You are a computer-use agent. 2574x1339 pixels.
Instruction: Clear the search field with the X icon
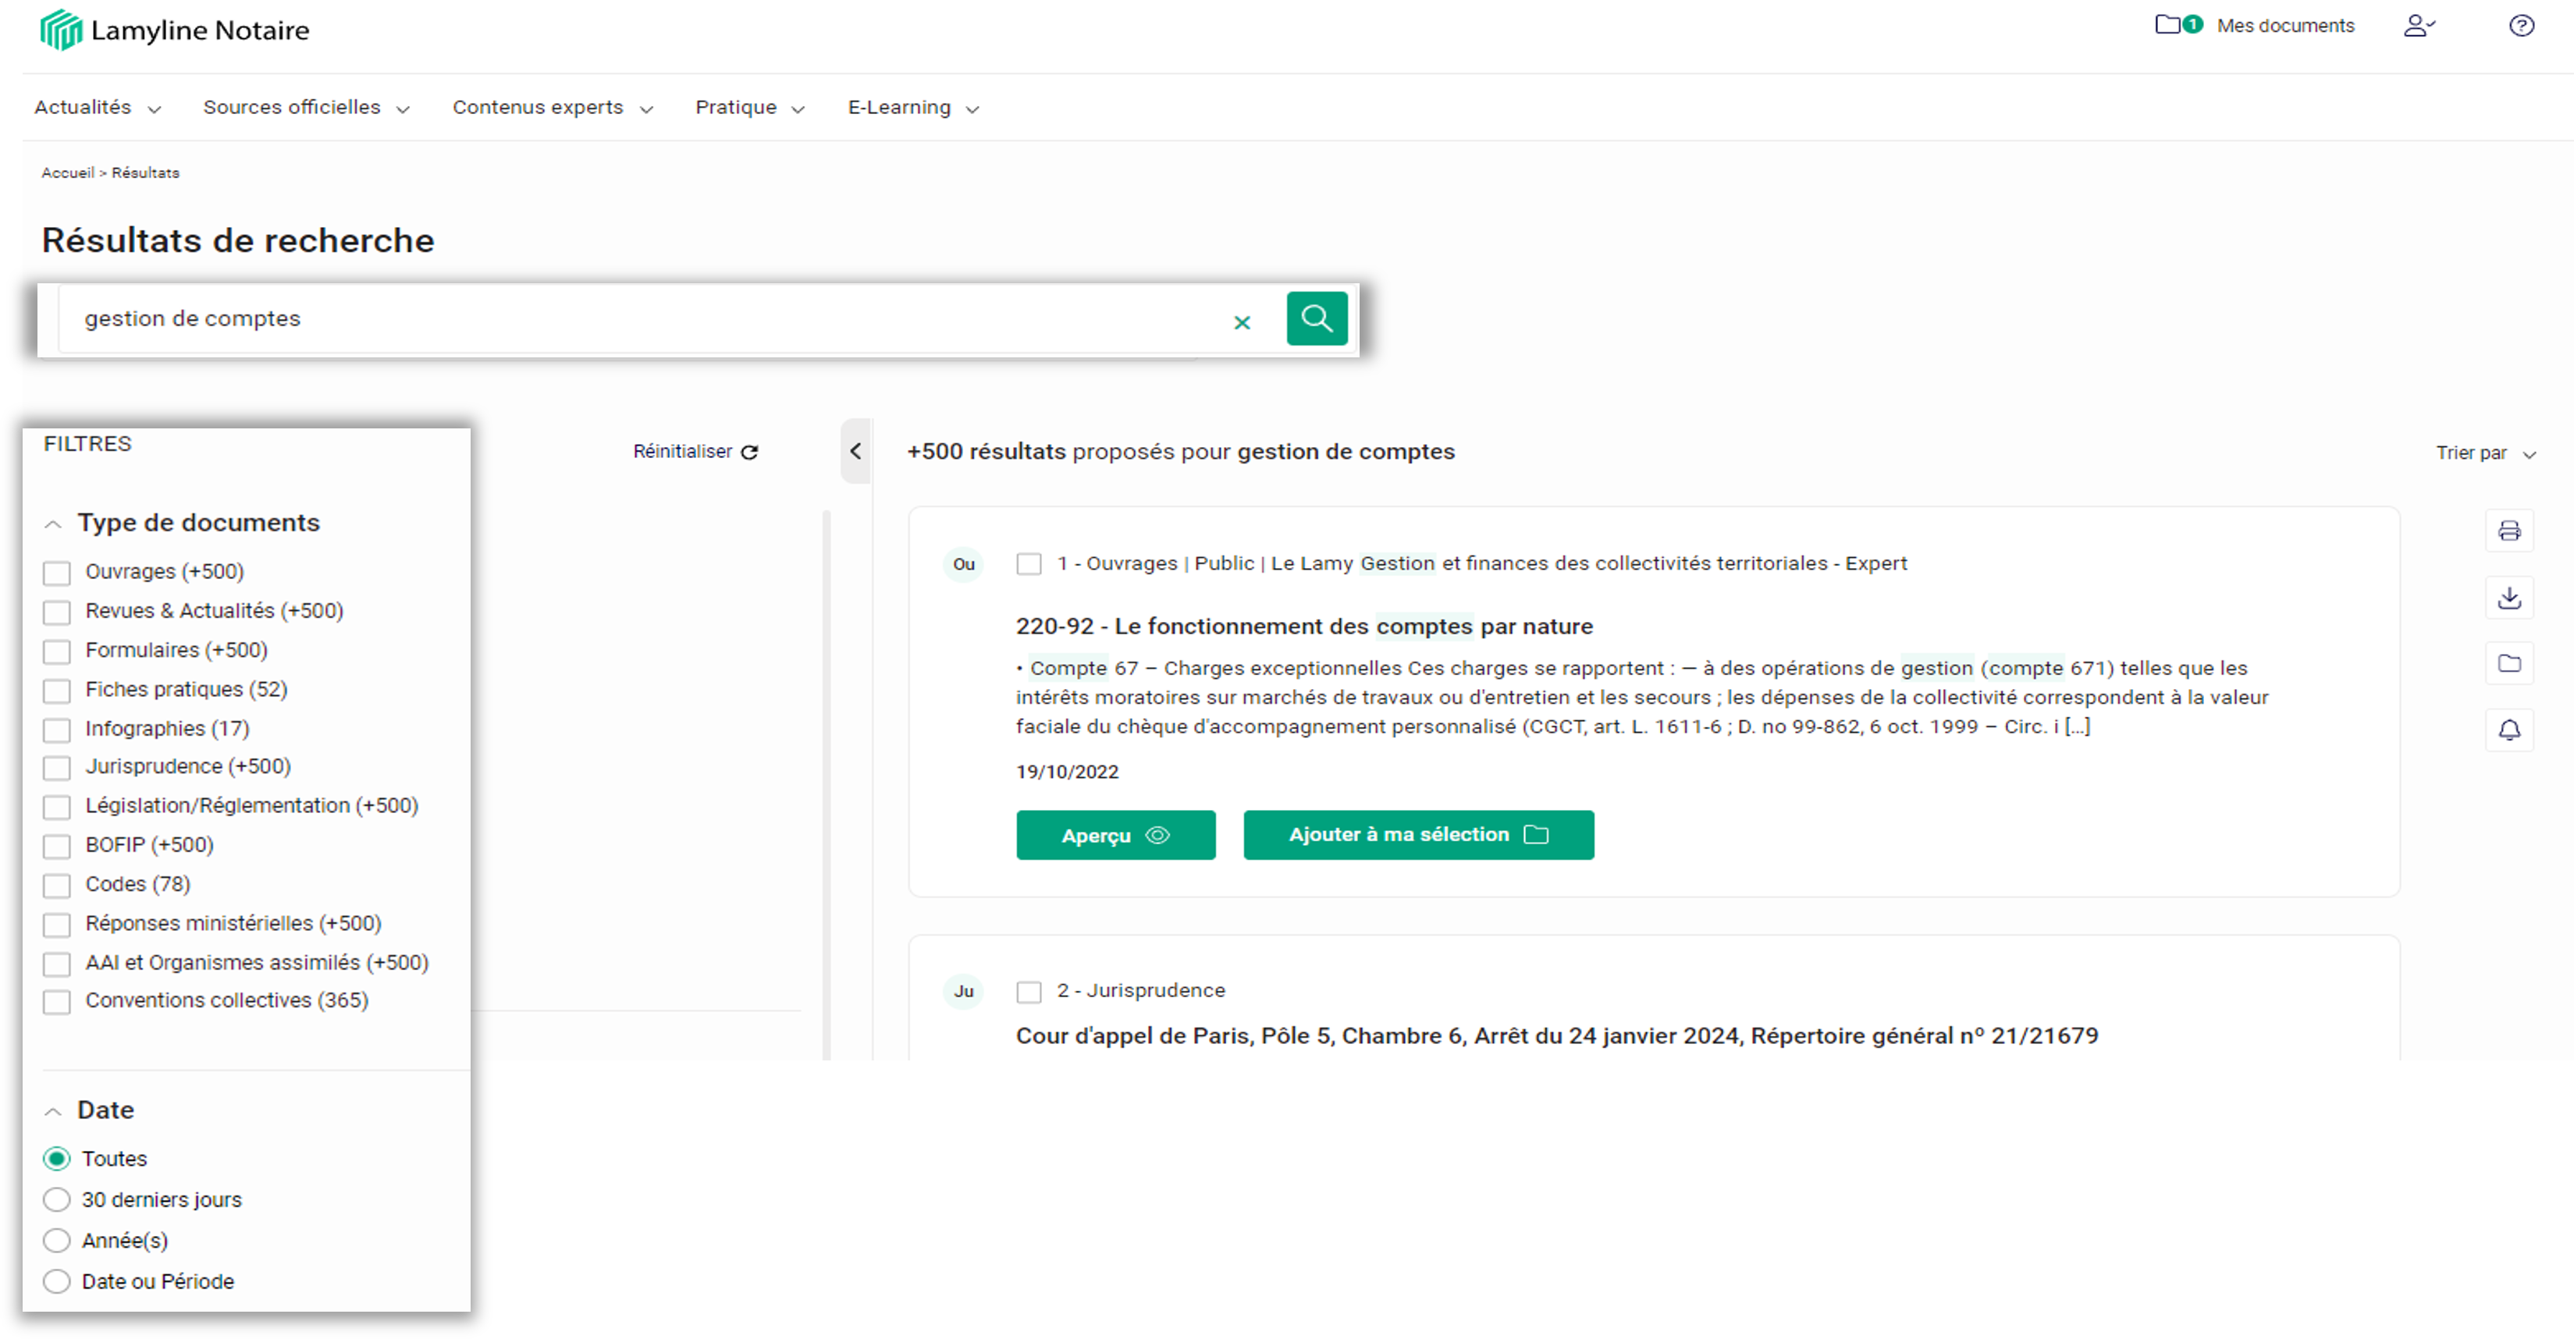1242,321
